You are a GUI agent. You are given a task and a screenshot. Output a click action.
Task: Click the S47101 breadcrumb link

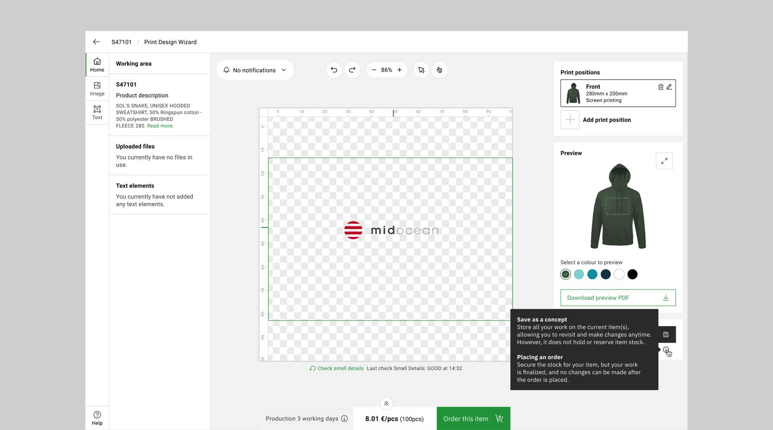click(122, 42)
